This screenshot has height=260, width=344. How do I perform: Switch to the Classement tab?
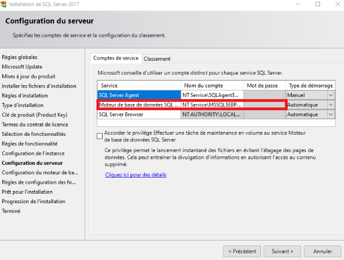(157, 58)
